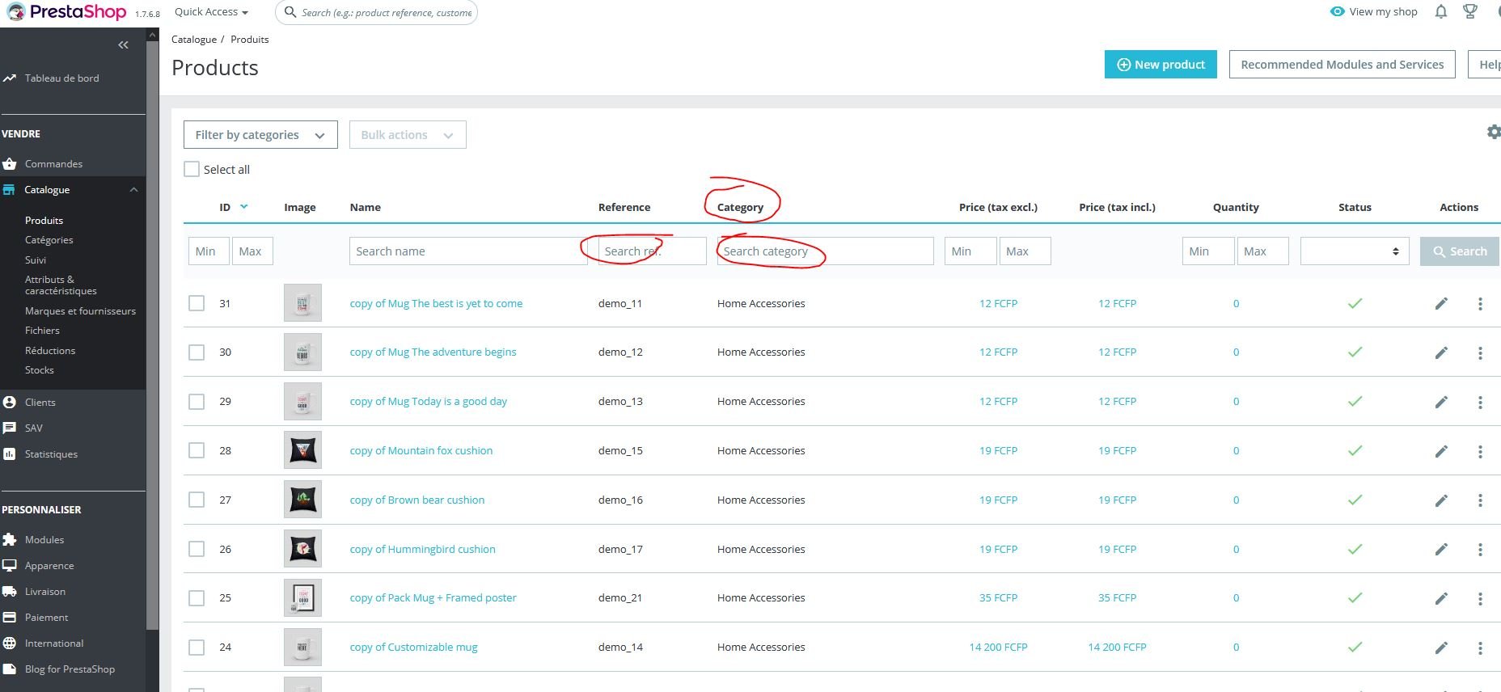Go to Catégories under Catalogue
Screen dimensions: 1501x692
coord(49,240)
